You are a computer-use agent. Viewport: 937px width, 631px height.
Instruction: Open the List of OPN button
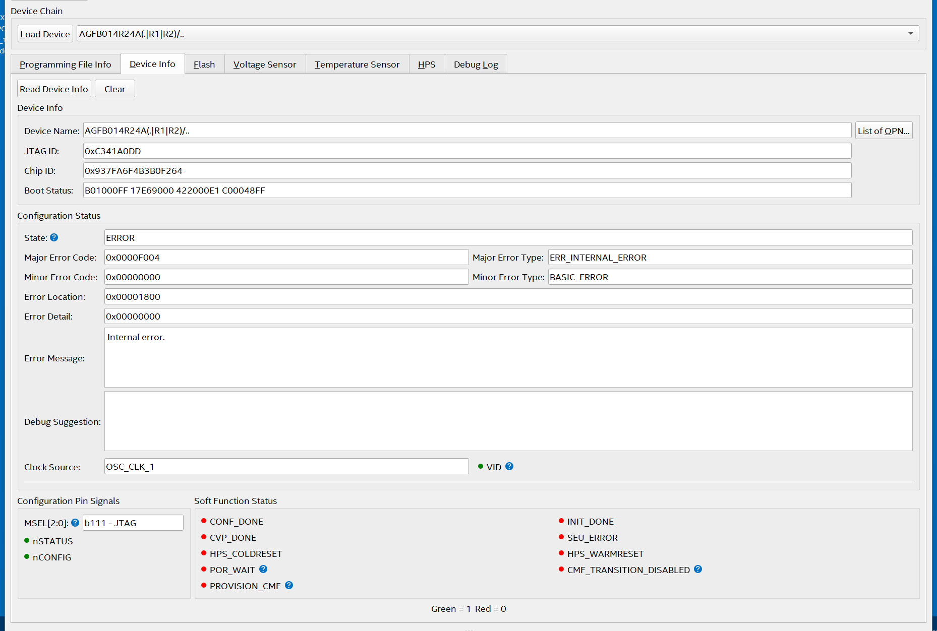[884, 131]
